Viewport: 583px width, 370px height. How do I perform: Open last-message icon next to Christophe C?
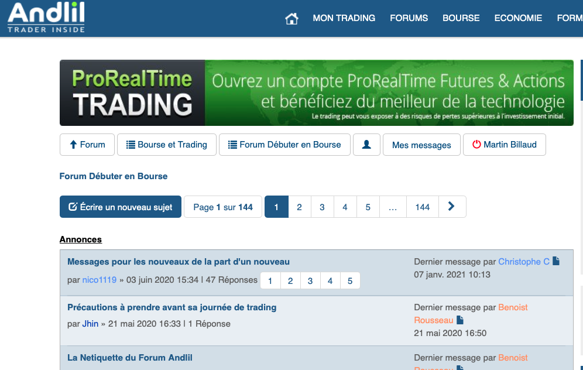coord(556,261)
